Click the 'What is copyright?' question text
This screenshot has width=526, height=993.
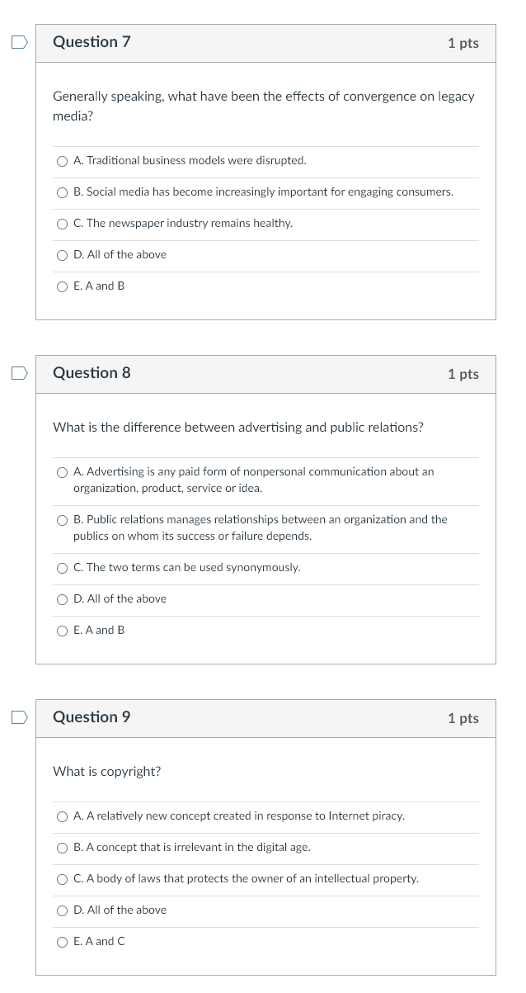pyautogui.click(x=107, y=772)
